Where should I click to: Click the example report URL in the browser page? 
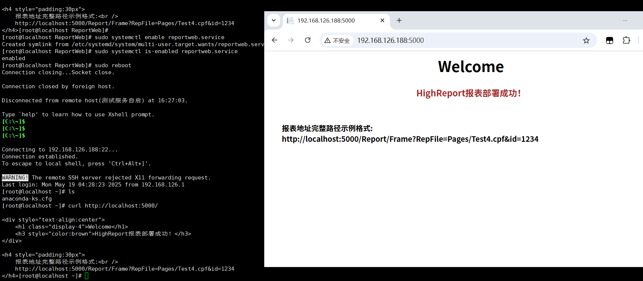410,139
